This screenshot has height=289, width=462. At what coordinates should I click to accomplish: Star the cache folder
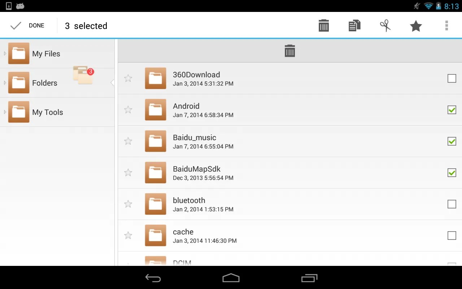(x=128, y=236)
